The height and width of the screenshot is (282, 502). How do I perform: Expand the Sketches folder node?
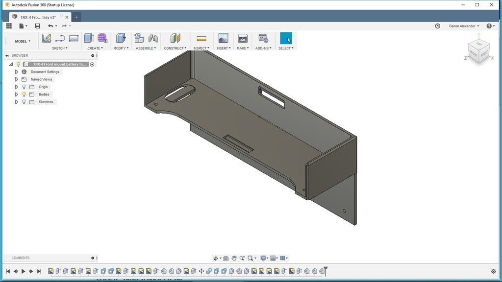16,102
